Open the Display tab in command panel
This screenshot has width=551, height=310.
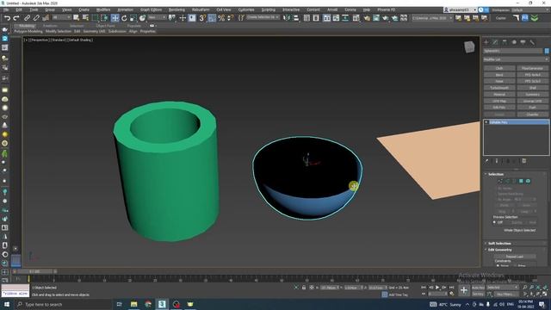pyautogui.click(x=523, y=42)
